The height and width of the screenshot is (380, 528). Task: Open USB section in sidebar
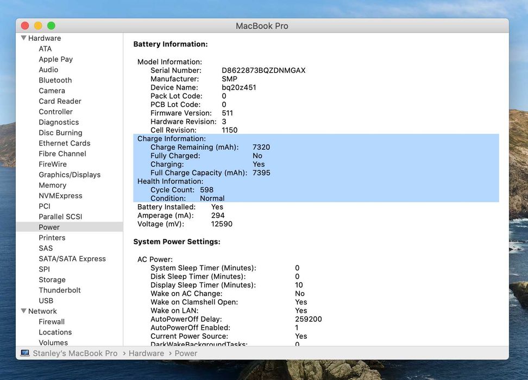coord(46,301)
